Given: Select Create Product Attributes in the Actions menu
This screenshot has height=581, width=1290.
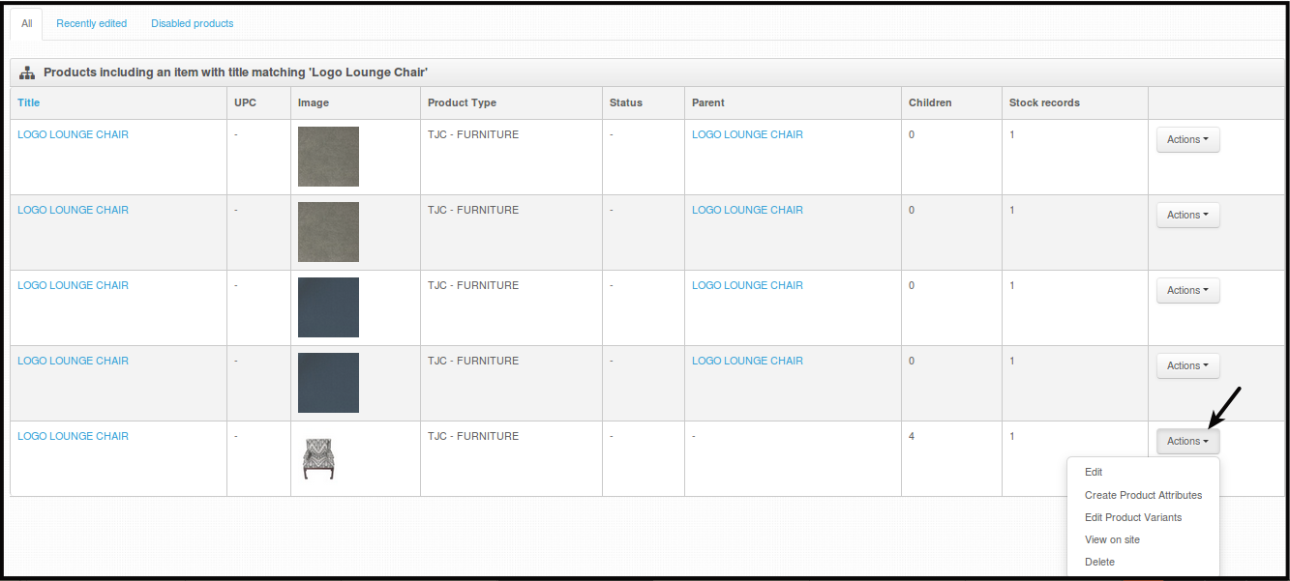Looking at the screenshot, I should click(x=1143, y=495).
